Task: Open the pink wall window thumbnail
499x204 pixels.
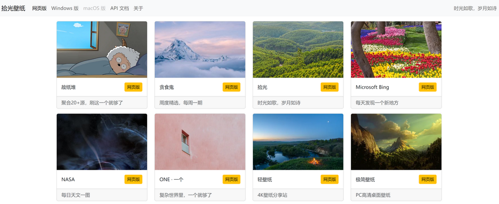Action: tap(200, 142)
